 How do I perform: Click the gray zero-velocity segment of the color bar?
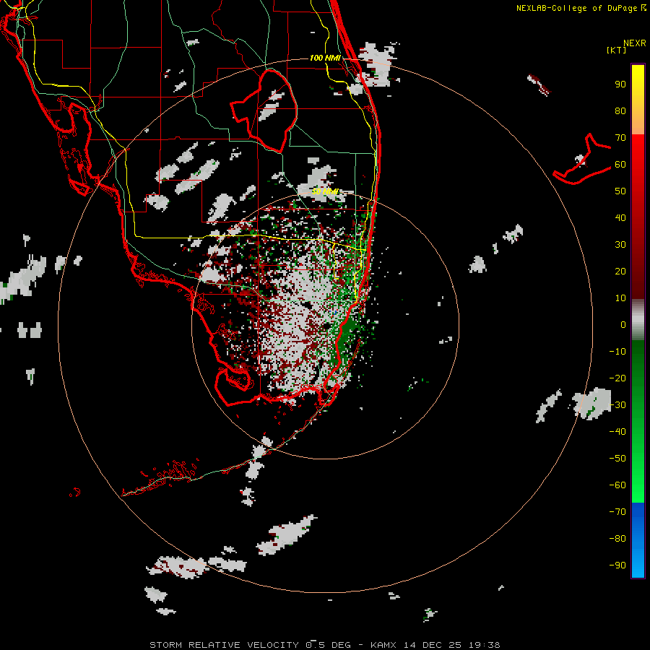(638, 320)
